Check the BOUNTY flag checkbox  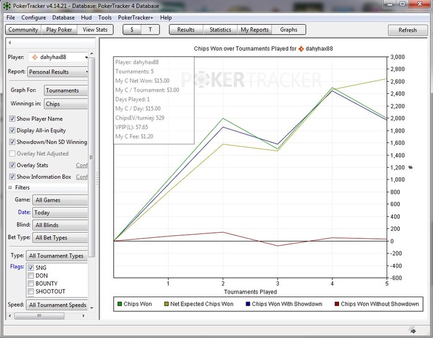coord(31,284)
